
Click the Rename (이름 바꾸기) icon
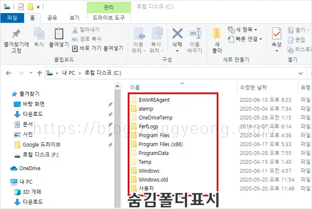point(195,33)
